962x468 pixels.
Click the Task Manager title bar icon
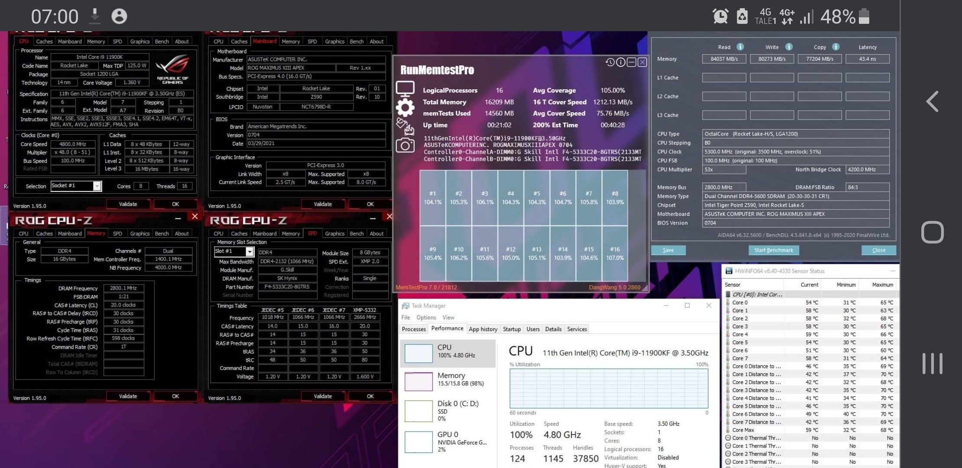406,305
